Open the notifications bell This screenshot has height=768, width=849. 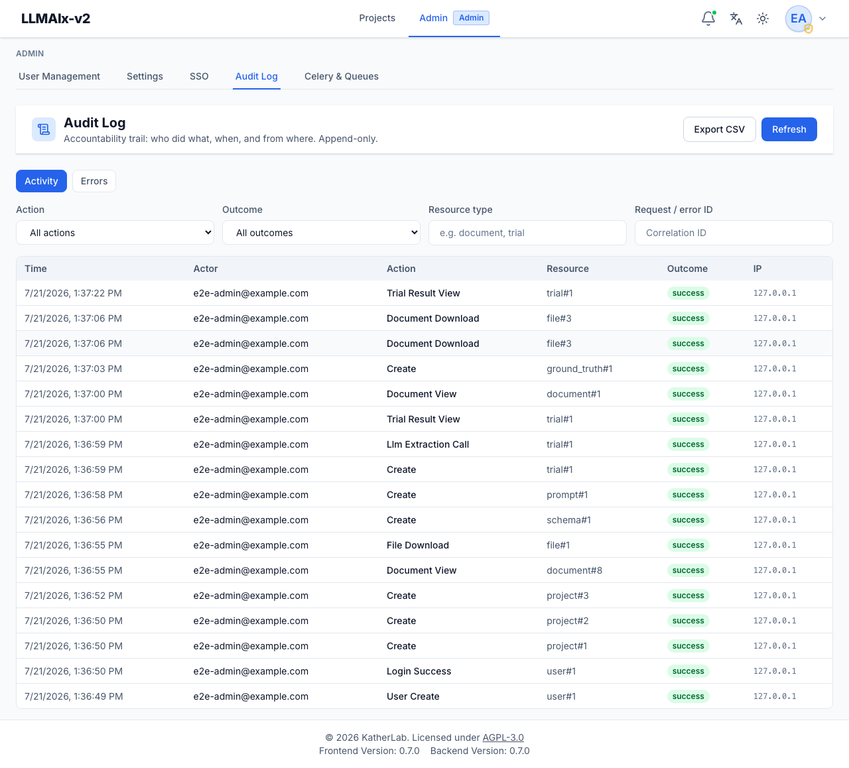pyautogui.click(x=708, y=19)
